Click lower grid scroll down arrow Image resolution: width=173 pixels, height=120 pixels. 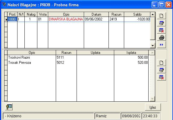click(x=152, y=99)
